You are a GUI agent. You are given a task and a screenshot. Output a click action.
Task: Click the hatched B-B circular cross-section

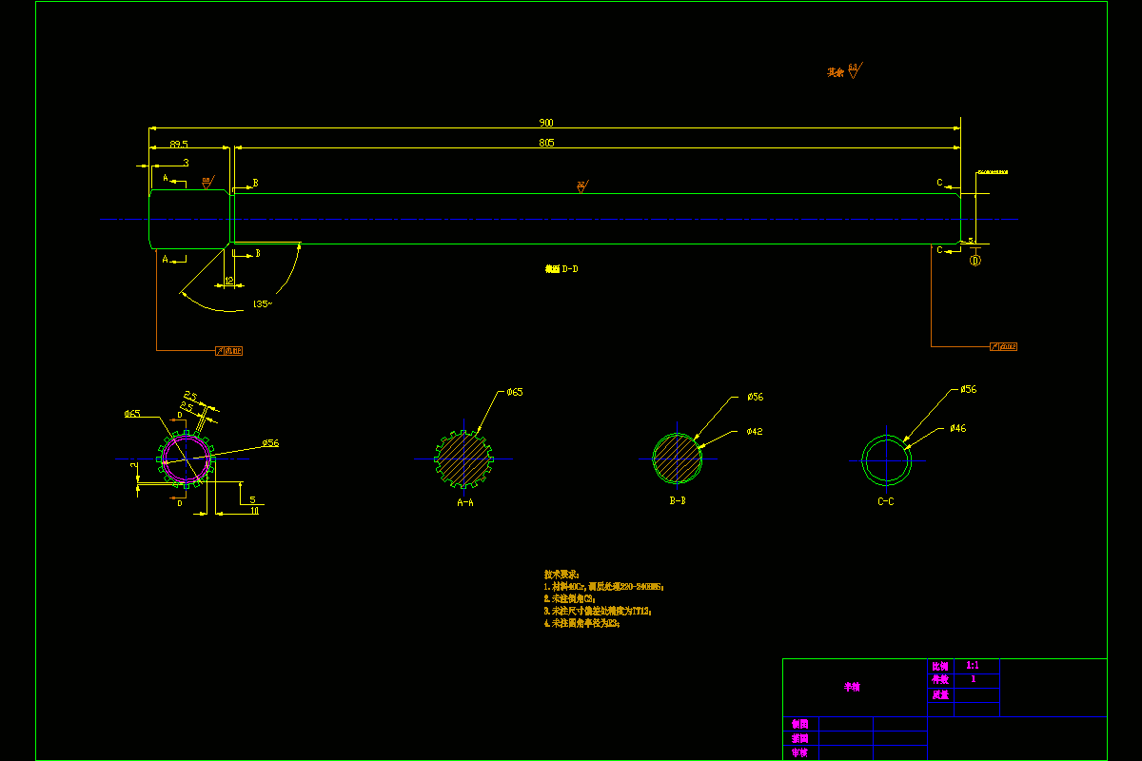(x=677, y=459)
